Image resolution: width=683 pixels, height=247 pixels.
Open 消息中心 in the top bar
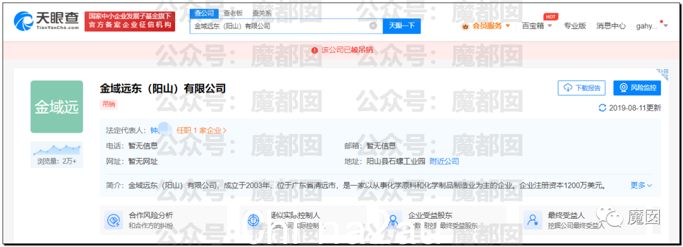point(611,26)
